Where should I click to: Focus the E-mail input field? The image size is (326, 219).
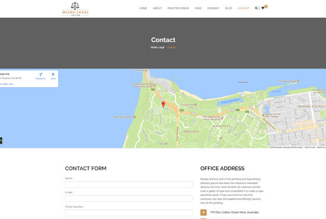[x=129, y=199]
